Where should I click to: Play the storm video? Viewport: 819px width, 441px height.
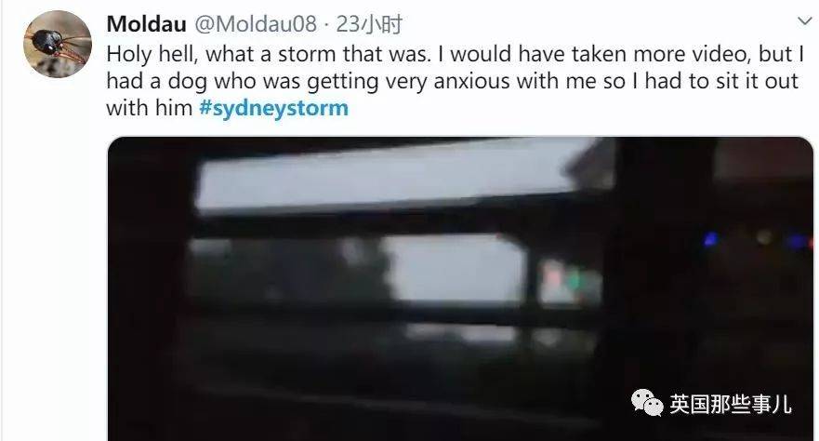pyautogui.click(x=461, y=289)
